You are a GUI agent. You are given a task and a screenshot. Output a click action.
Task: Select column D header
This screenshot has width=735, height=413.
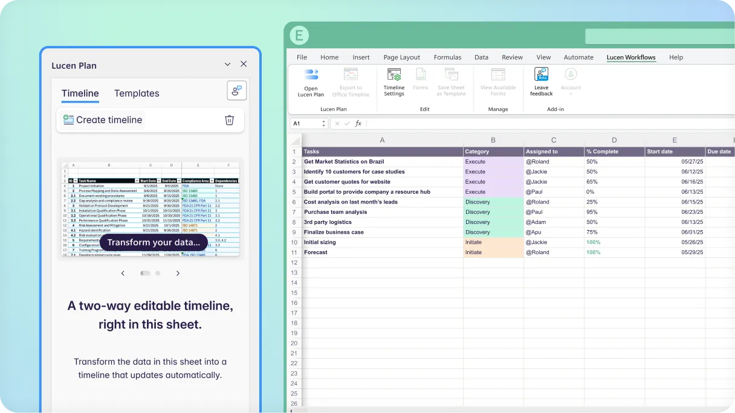tap(614, 140)
